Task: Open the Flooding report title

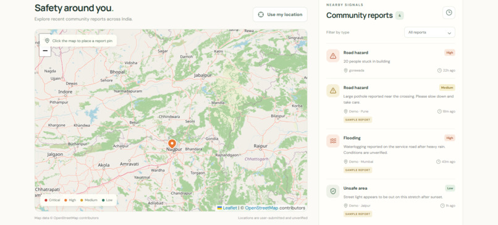Action: coord(352,138)
